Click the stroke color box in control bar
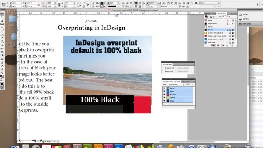 pos(102,7)
